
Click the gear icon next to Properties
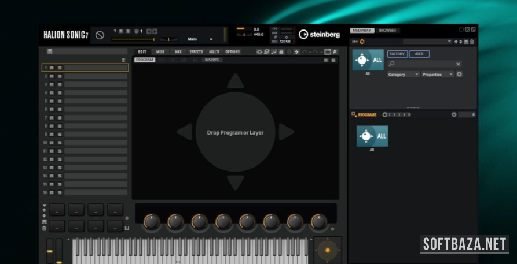(459, 74)
